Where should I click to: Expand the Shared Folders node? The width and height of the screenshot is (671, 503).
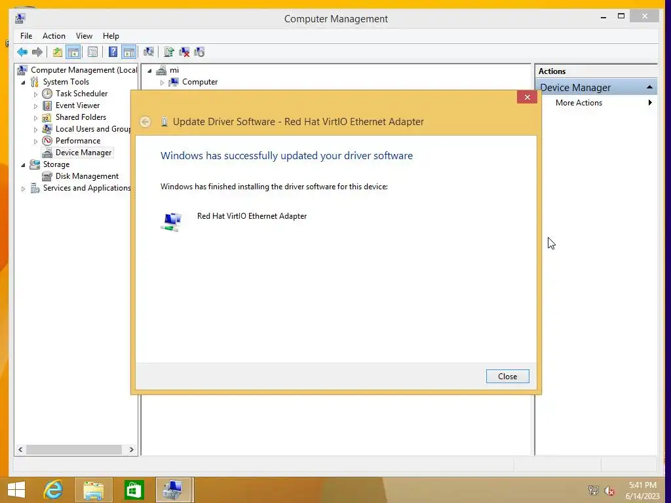[36, 118]
